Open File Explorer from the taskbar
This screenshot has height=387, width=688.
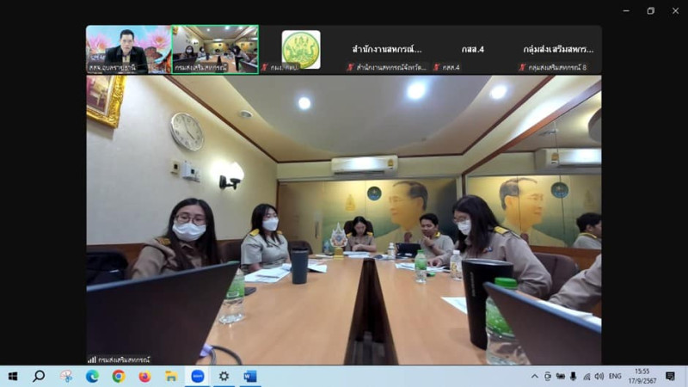170,376
